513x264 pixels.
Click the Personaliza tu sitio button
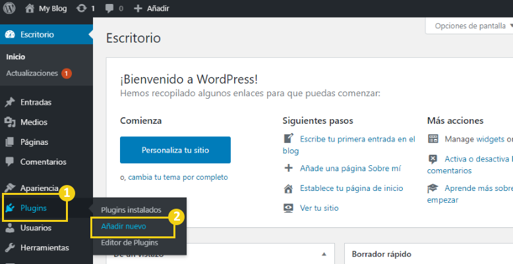point(175,150)
